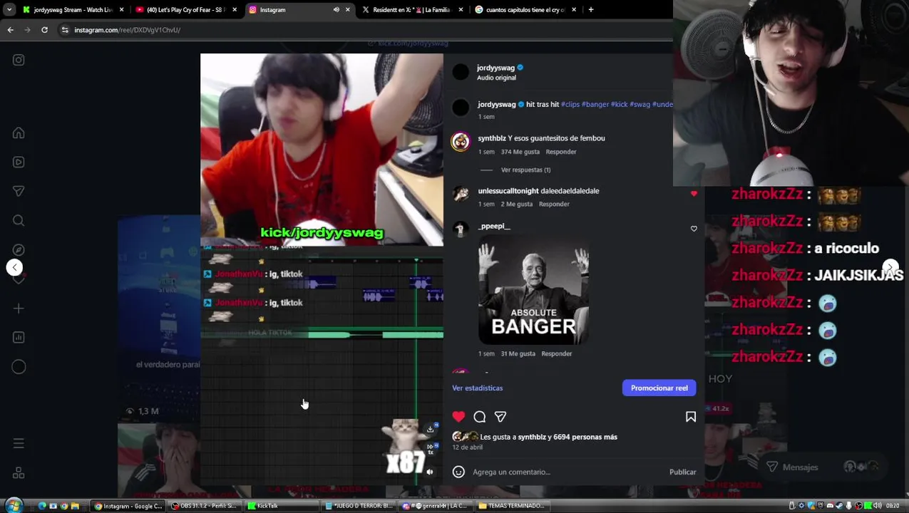This screenshot has height=513, width=909.
Task: Switch to cuantos capitulos Google tab
Action: tap(525, 10)
